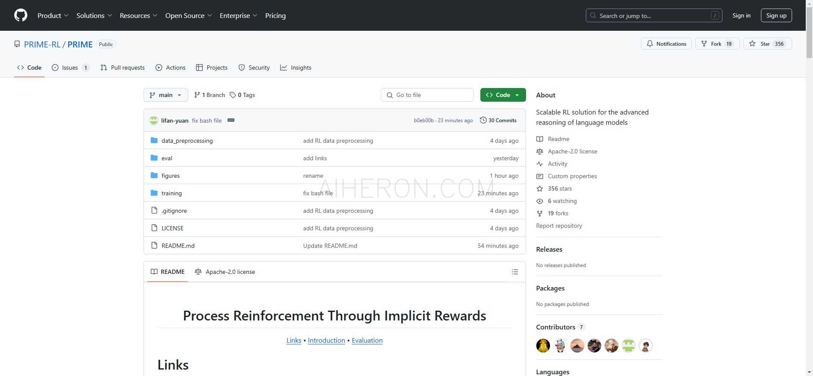Click Sign in link
The width and height of the screenshot is (813, 376).
pos(741,15)
